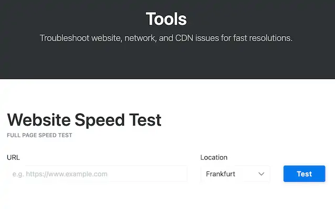Screen dimensions: 335x209
Task: Click the Tools page heading
Action: click(x=166, y=19)
